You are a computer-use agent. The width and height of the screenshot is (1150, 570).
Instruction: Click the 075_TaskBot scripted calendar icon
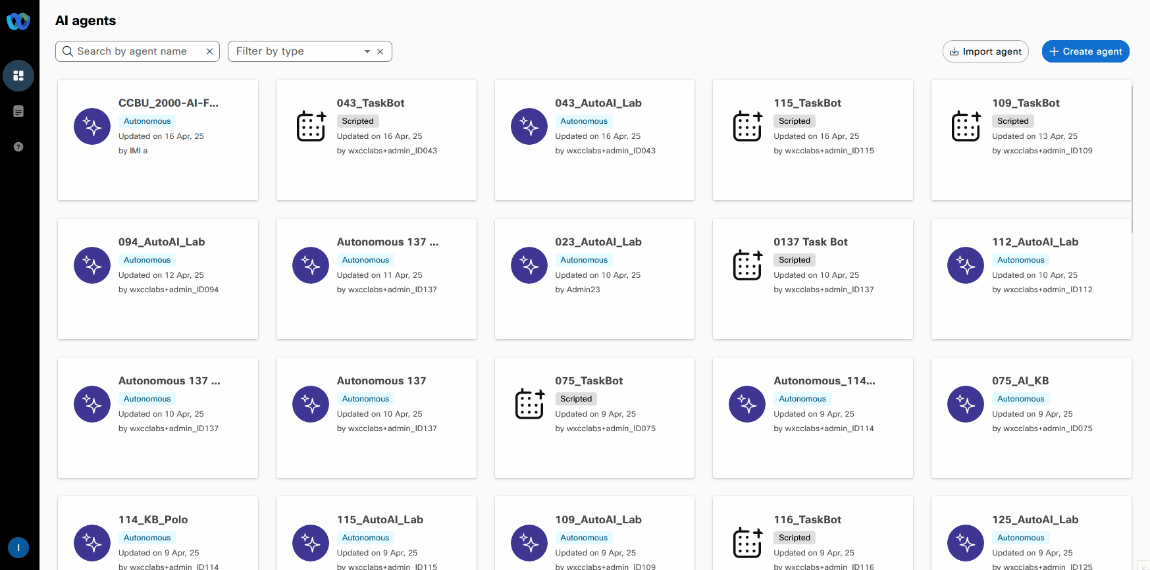coord(529,404)
